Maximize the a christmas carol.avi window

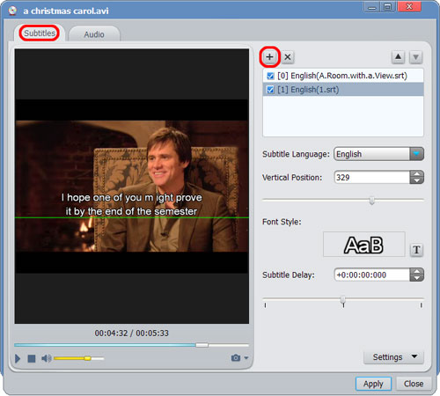387,7
